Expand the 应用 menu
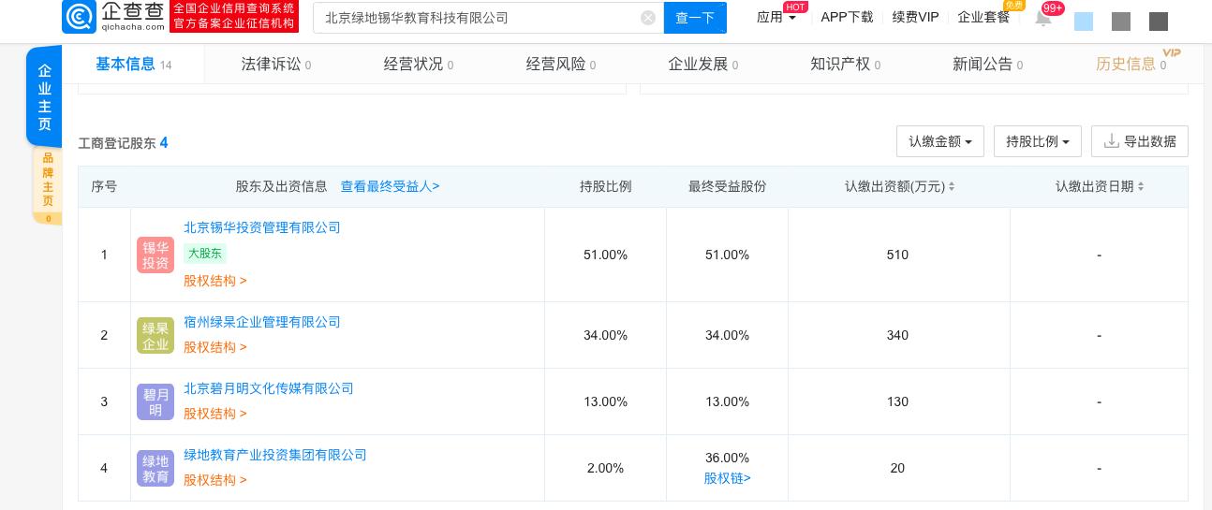 (x=776, y=17)
